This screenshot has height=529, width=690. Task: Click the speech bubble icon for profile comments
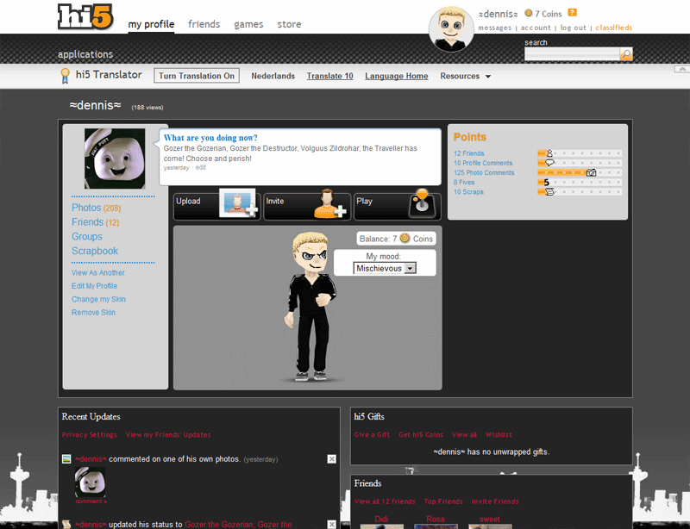[x=549, y=163]
